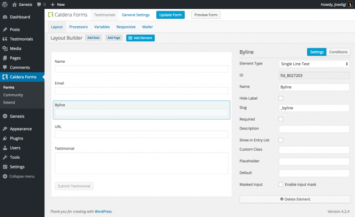355x217 pixels.
Task: Switch to the Processors tab
Action: pos(79,27)
